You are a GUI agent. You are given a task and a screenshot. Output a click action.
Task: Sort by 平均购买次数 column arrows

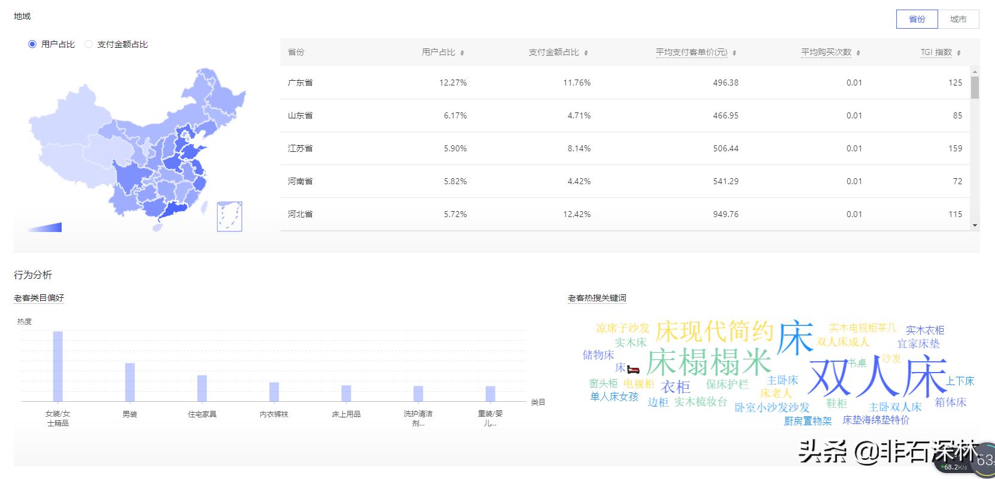pos(858,53)
